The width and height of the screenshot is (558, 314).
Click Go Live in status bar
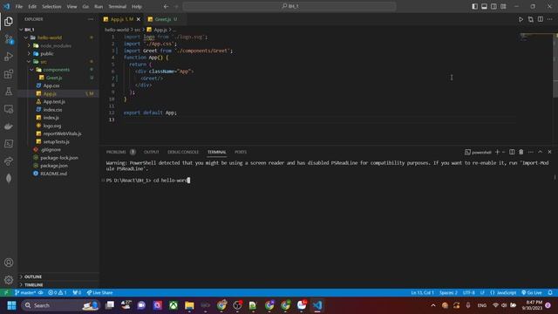(532, 293)
